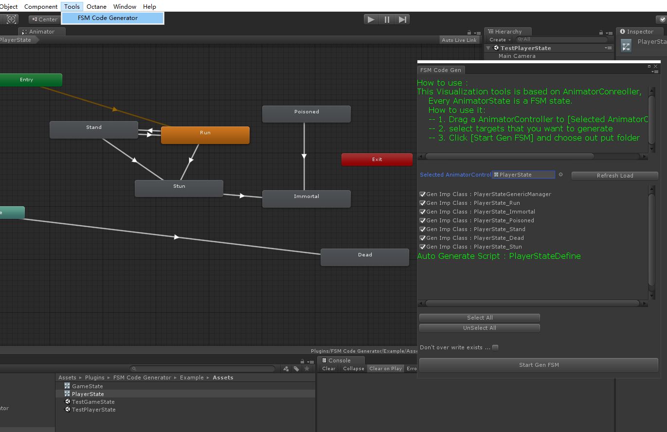Click the search by type icon in Project

(286, 369)
